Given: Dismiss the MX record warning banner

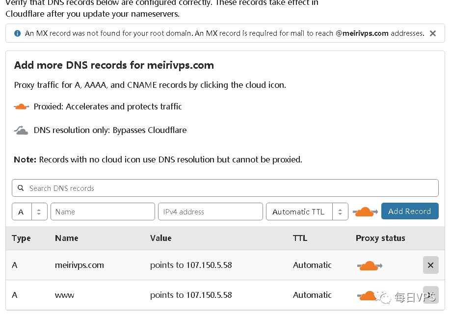Looking at the screenshot, I should pos(432,33).
